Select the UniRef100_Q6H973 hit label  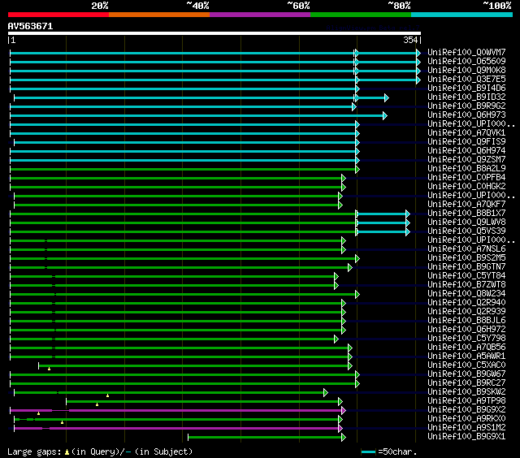point(466,115)
